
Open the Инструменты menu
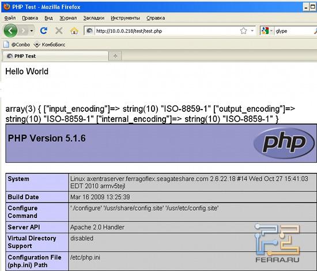(x=125, y=18)
